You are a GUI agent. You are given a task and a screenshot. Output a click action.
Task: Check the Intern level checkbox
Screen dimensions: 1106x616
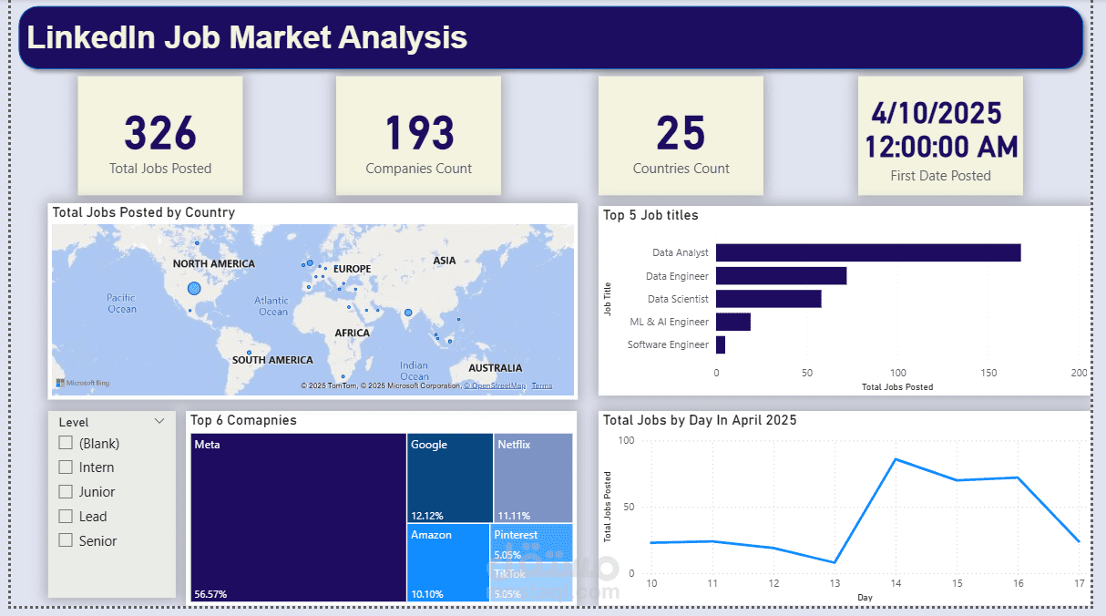click(x=66, y=467)
